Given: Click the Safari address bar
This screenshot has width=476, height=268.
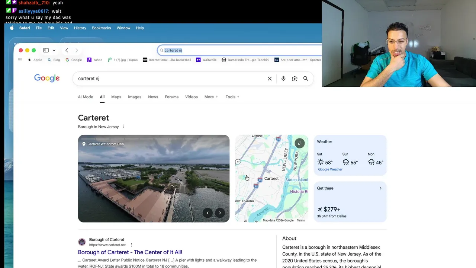Looking at the screenshot, I should (239, 50).
